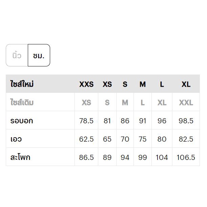Select the 78.5 chest value cell
This screenshot has height=207, width=207.
pyautogui.click(x=86, y=120)
